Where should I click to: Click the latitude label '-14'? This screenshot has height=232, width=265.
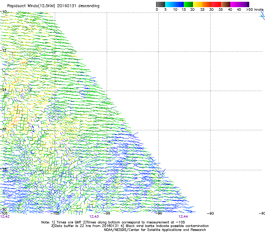tap(3, 90)
